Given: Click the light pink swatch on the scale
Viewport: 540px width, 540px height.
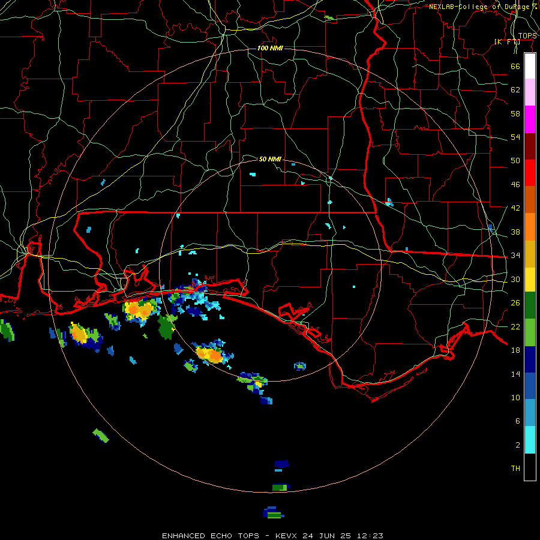Looking at the screenshot, I should click(530, 92).
